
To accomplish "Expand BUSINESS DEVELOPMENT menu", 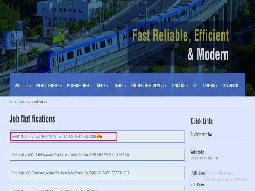I will [x=149, y=86].
